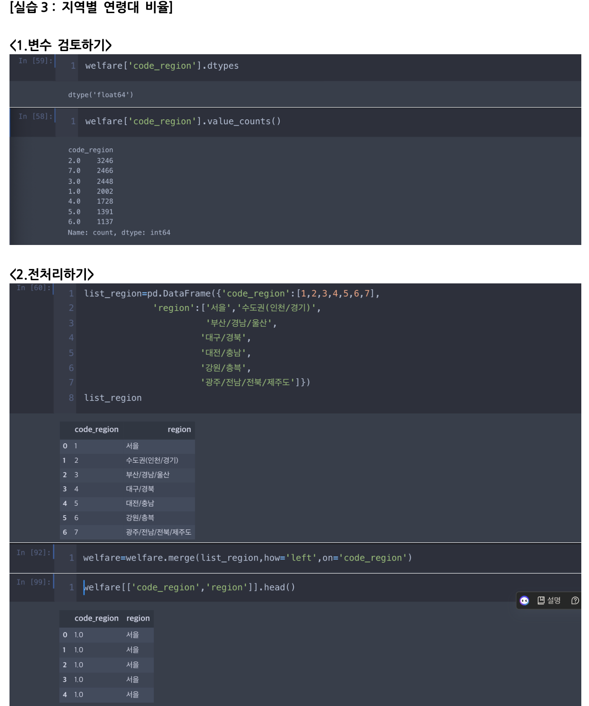Click the value count 1391 for region 5.0
The width and height of the screenshot is (589, 706).
click(105, 212)
